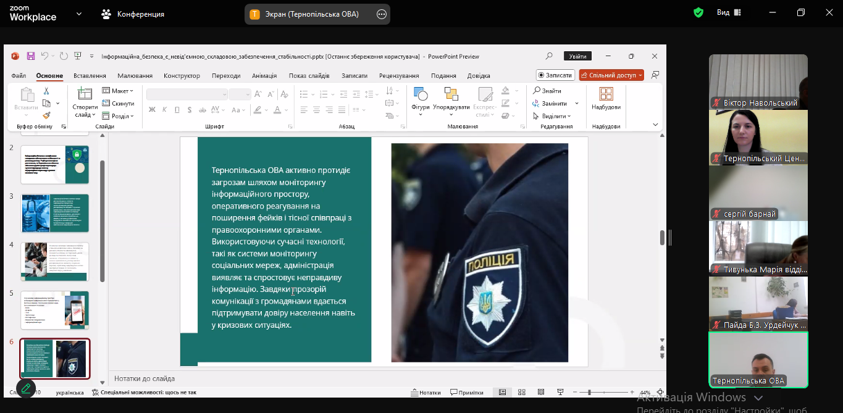The height and width of the screenshot is (413, 843).
Task: Open ribbon display options icon beside Спільний доступ
Action: 655,75
